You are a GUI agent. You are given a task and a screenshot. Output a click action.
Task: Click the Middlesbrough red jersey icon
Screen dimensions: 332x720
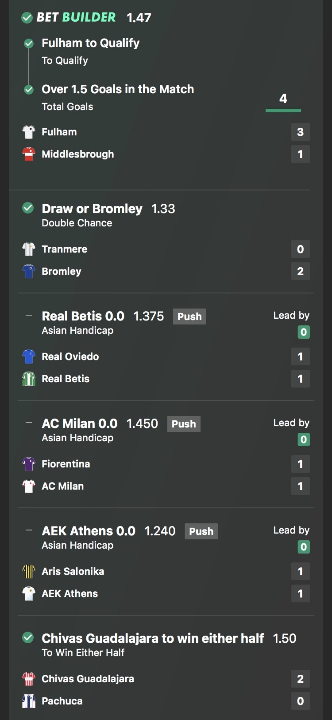click(x=29, y=154)
